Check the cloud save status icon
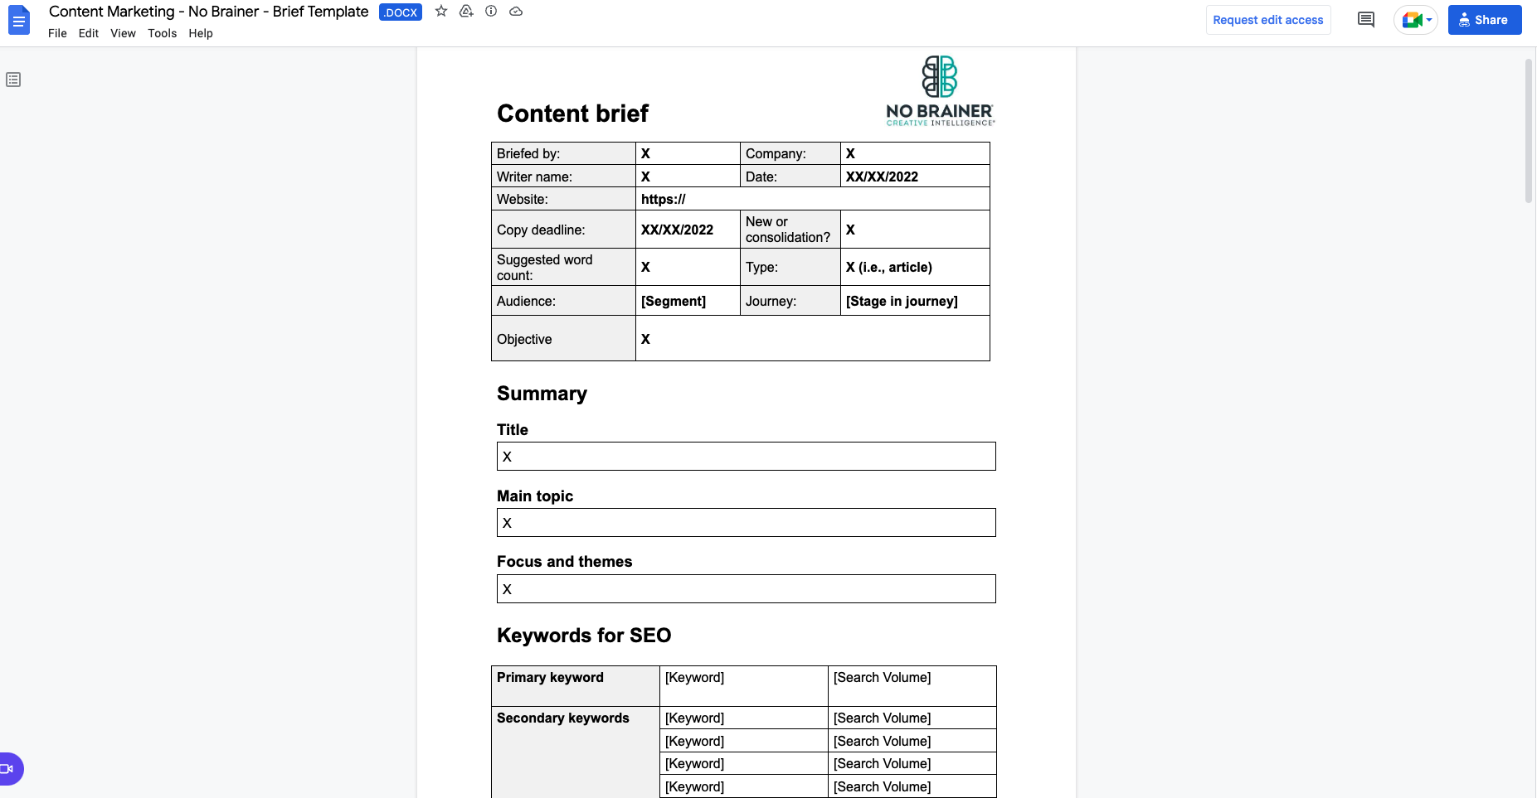Image resolution: width=1537 pixels, height=798 pixels. coord(516,12)
